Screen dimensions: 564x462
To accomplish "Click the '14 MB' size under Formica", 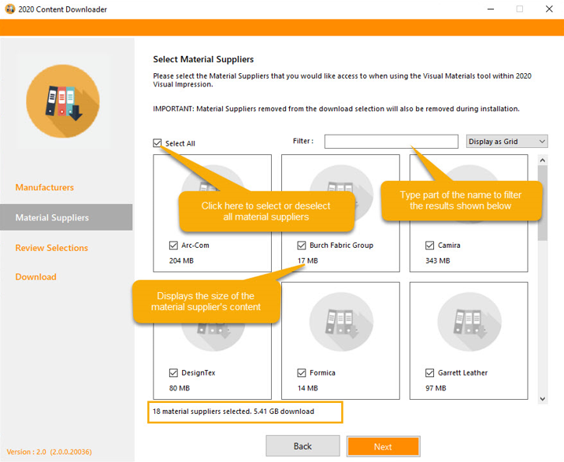I will click(x=307, y=388).
